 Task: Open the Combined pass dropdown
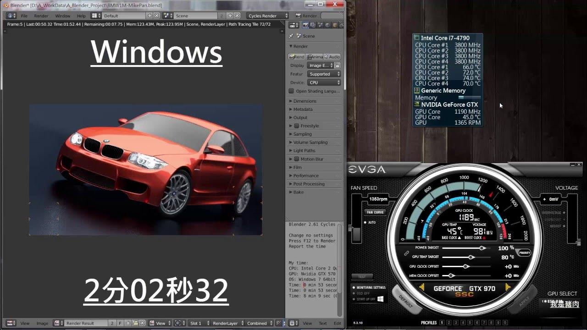point(260,323)
